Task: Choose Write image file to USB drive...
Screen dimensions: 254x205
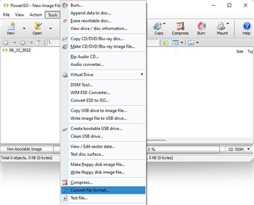Action: point(103,118)
